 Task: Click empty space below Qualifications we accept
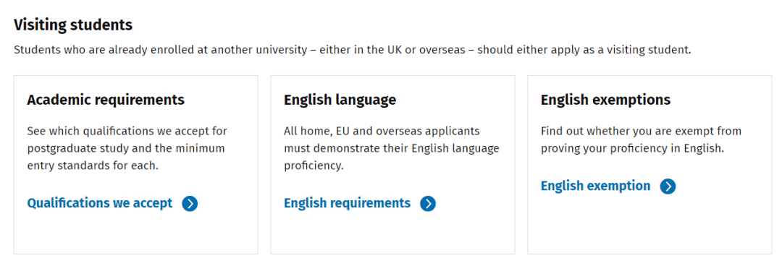135,233
